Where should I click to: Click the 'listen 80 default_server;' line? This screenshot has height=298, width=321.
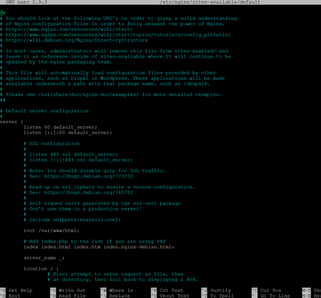coord(60,127)
